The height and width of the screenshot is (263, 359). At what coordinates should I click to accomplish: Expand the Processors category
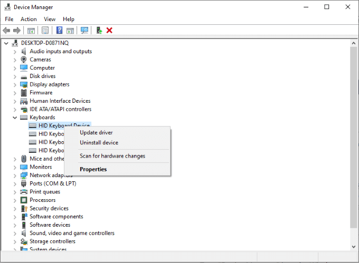pyautogui.click(x=15, y=201)
